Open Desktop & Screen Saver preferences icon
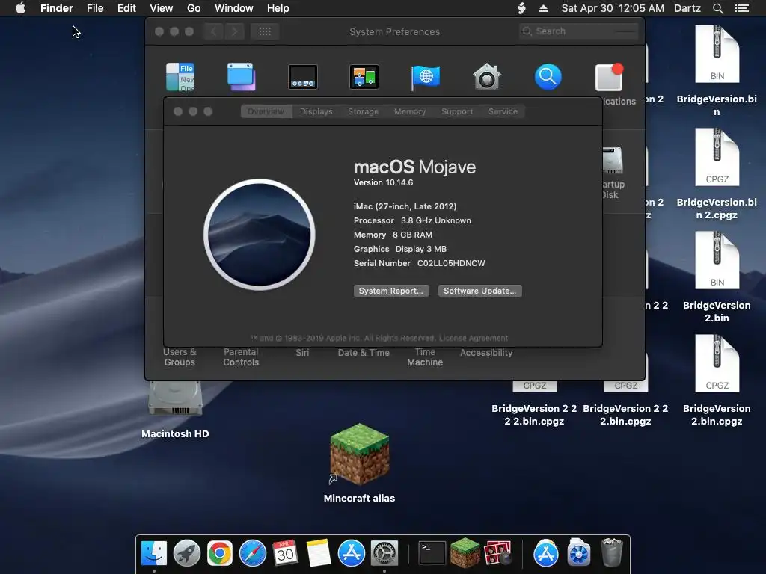This screenshot has width=766, height=574. coord(242,77)
